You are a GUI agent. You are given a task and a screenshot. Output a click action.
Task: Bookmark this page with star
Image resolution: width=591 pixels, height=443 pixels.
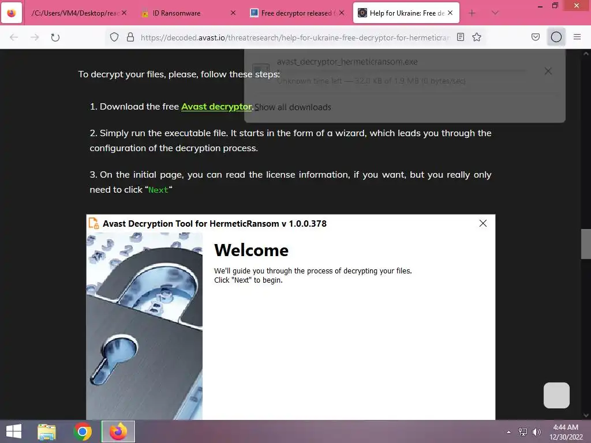point(477,37)
